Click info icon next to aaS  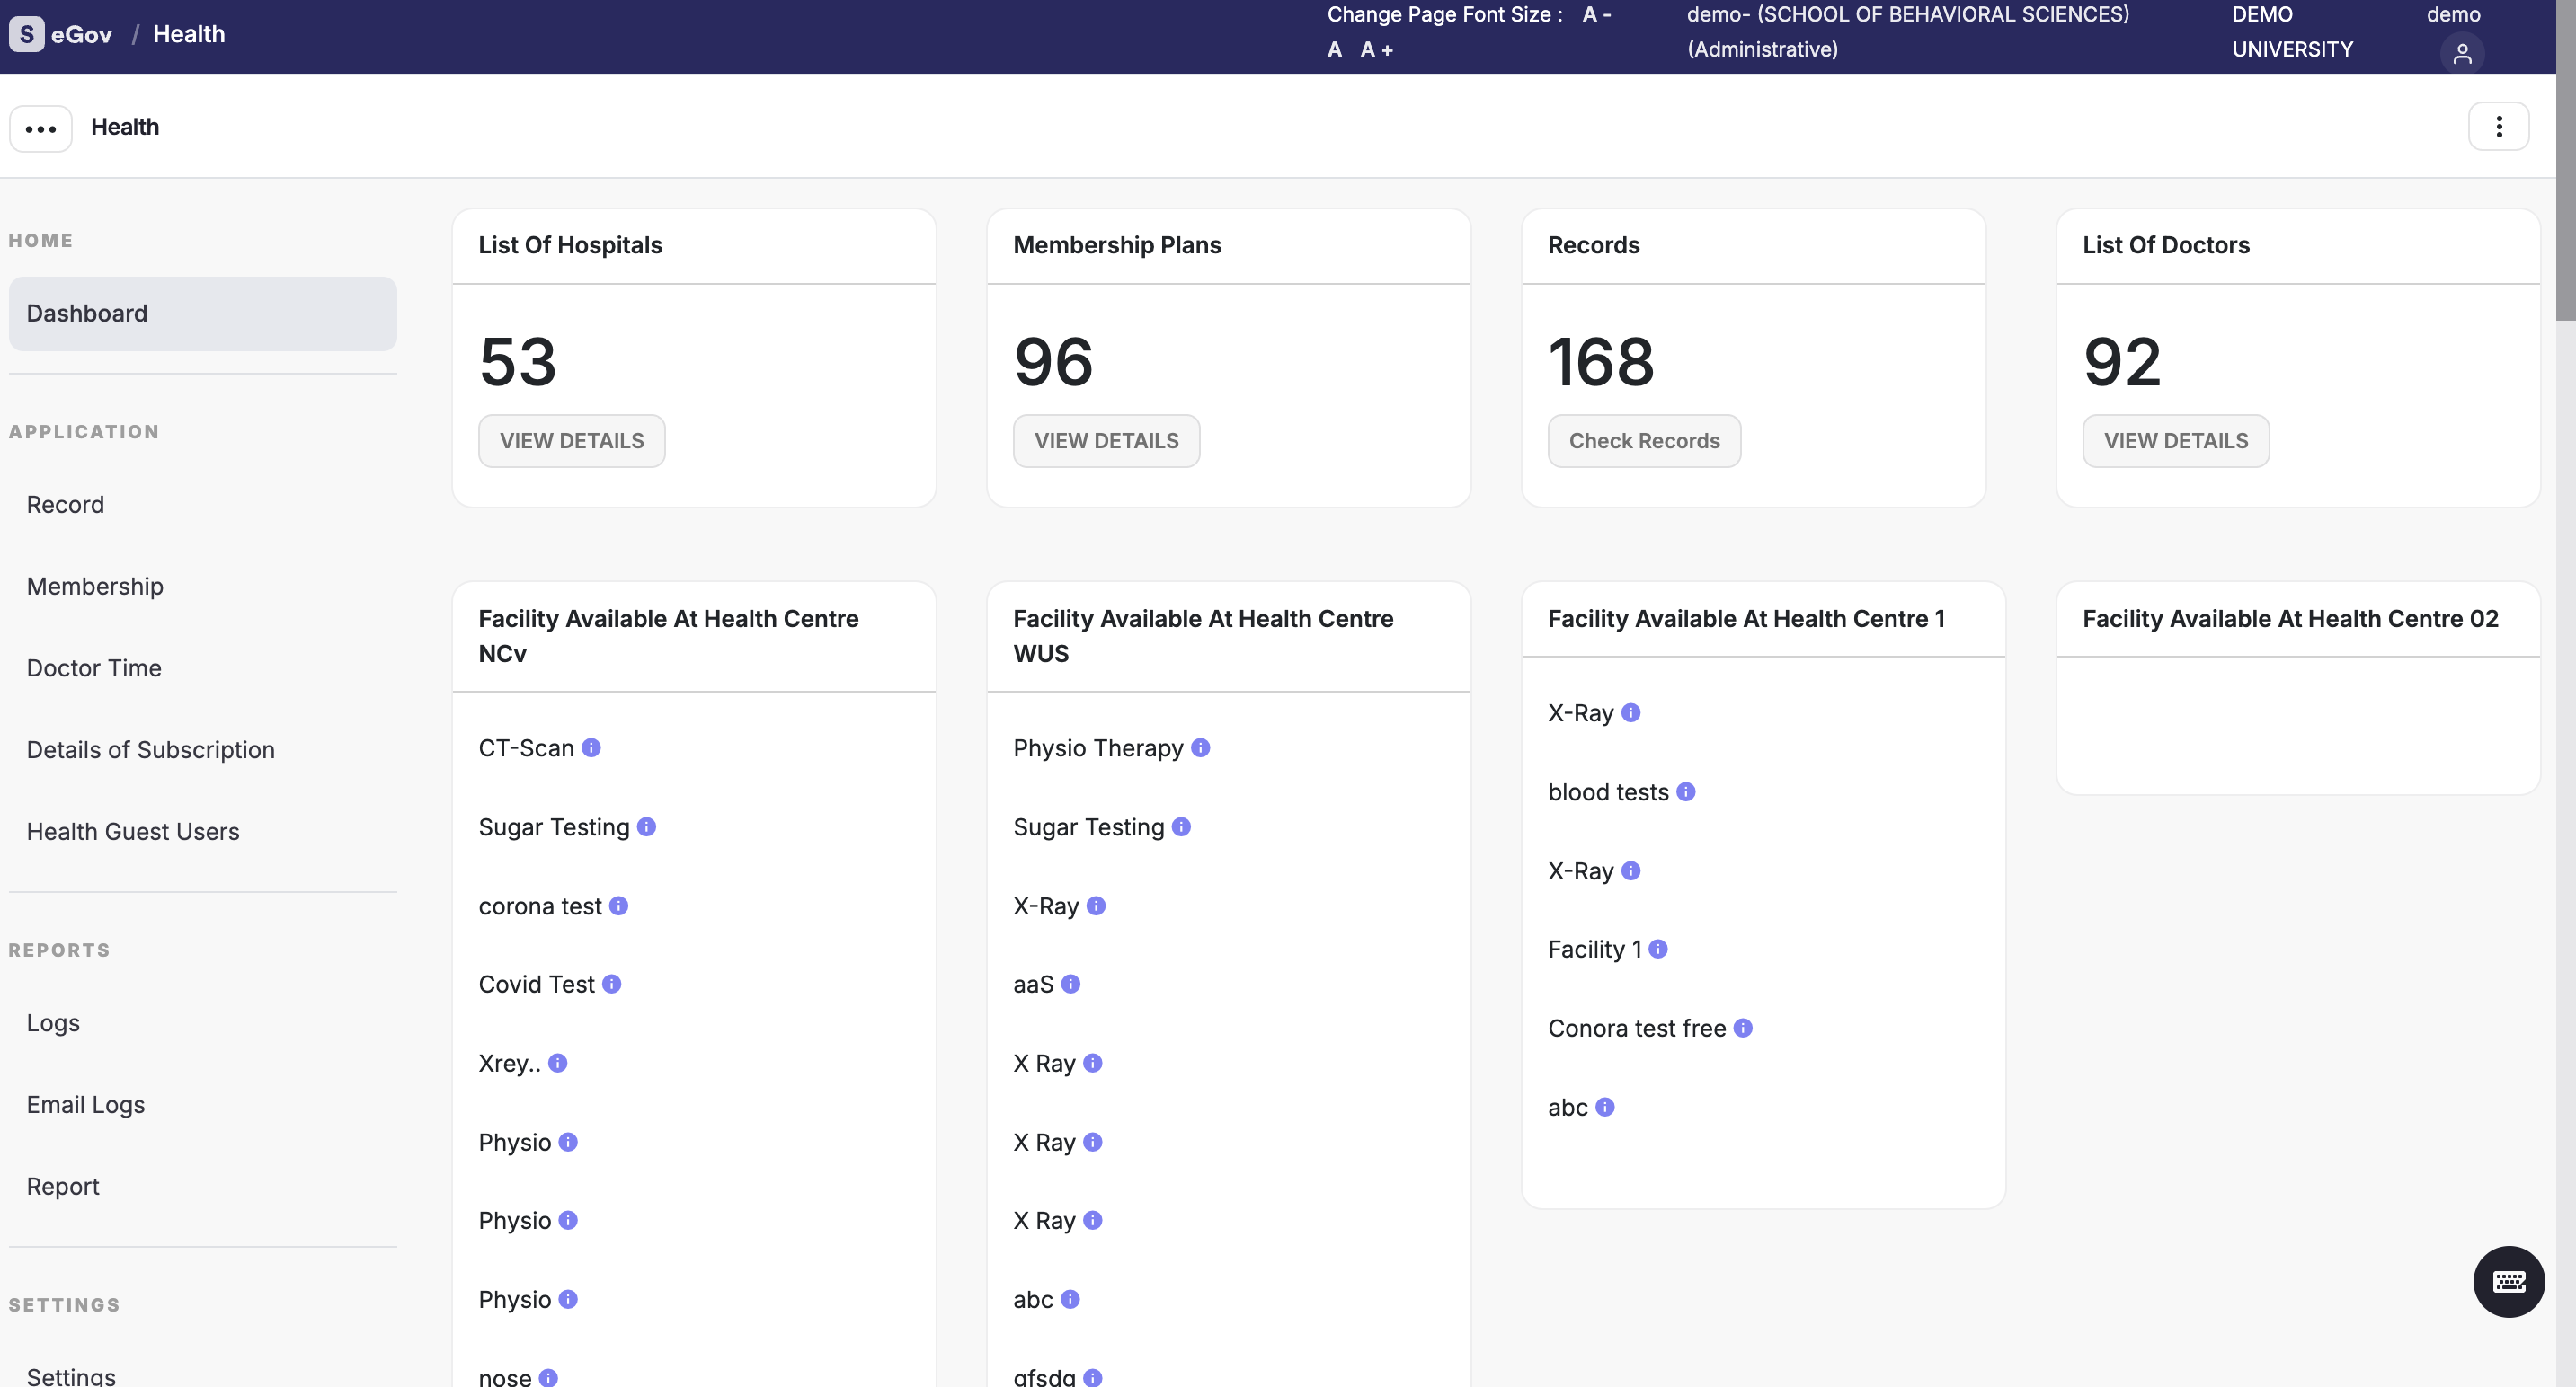(1071, 985)
